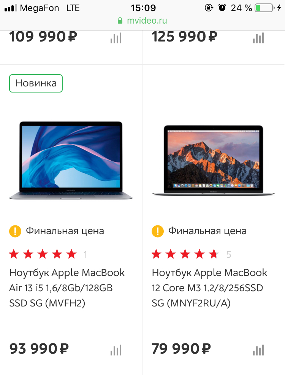
Task: Tap mvideo.ru address bar
Action: point(142,21)
